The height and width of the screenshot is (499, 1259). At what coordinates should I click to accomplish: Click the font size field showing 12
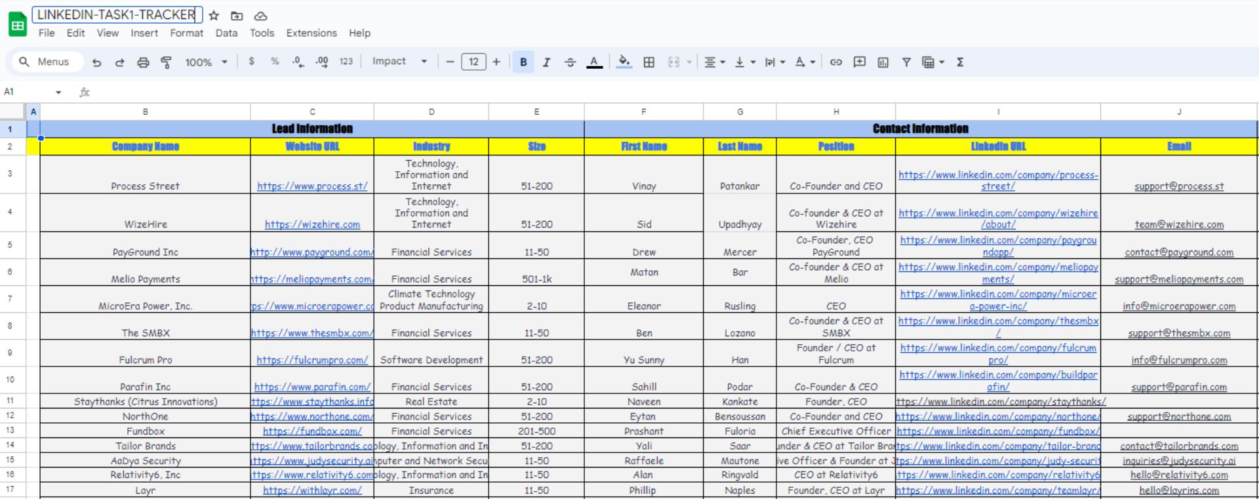(x=473, y=62)
